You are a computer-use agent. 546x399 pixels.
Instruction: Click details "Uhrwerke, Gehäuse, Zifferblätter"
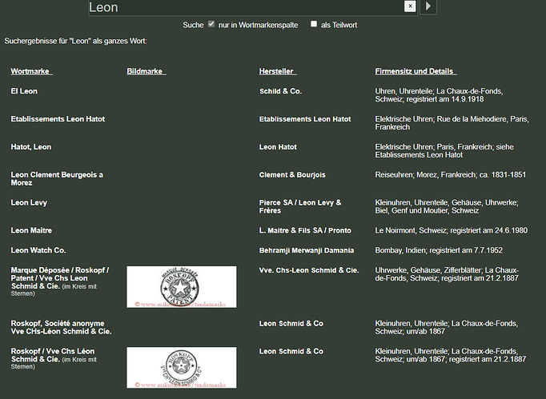pyautogui.click(x=428, y=270)
